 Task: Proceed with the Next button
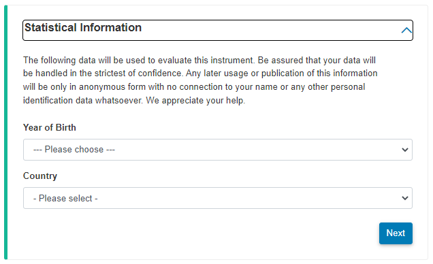[396, 233]
